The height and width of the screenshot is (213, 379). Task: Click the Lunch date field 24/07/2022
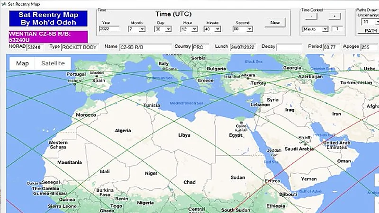[x=243, y=47]
